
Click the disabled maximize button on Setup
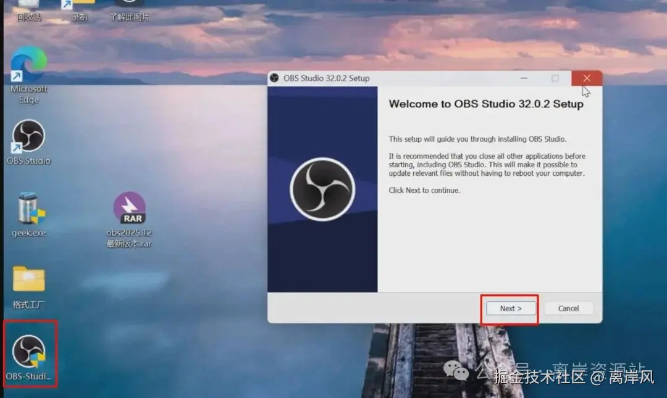click(555, 78)
